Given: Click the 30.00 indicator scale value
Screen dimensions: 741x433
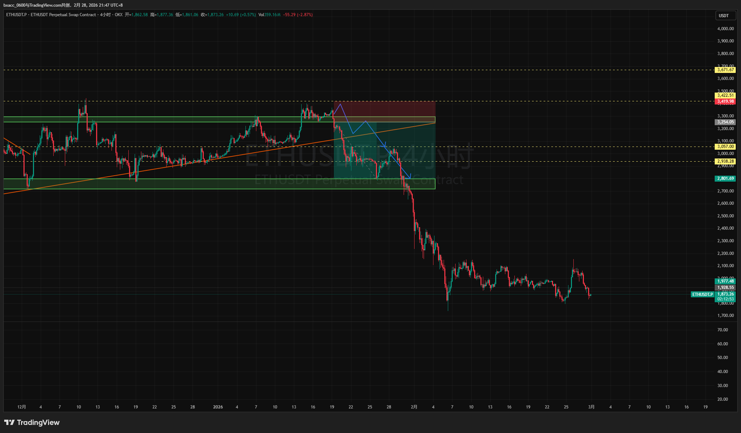Looking at the screenshot, I should (x=722, y=386).
